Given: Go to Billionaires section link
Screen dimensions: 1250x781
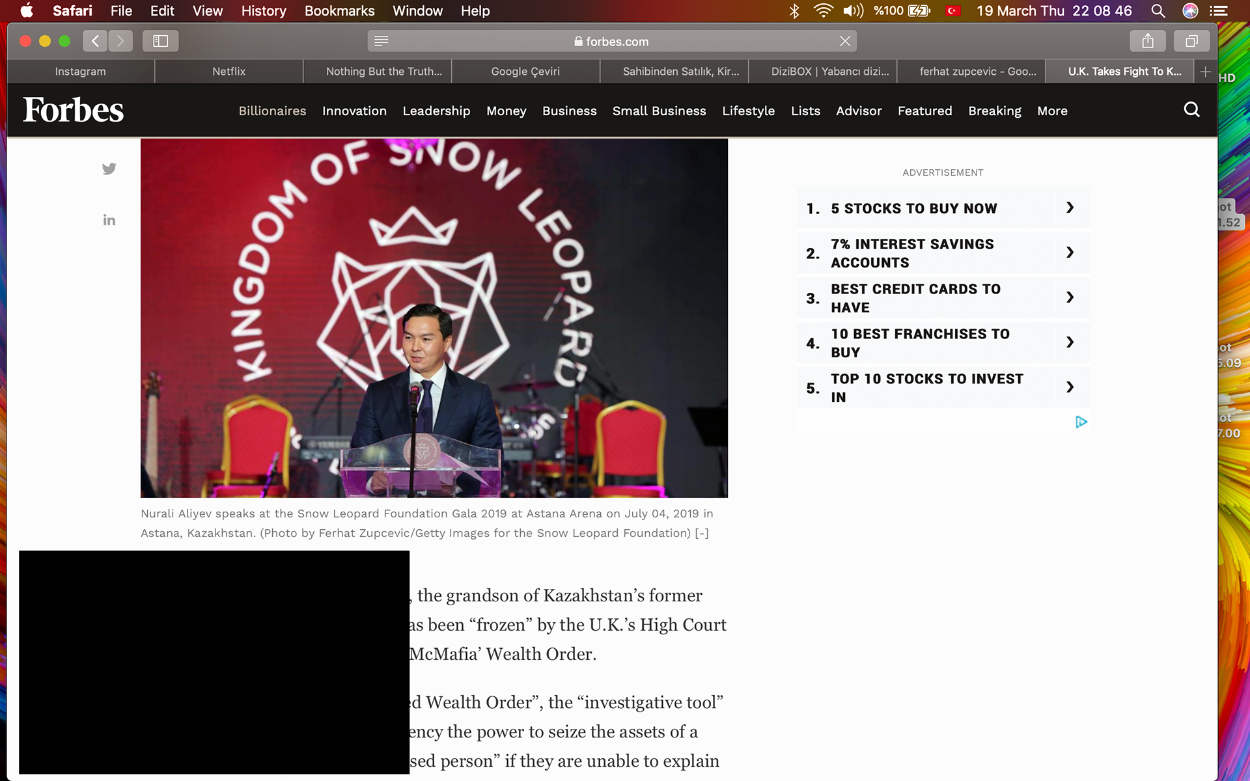Looking at the screenshot, I should (272, 111).
